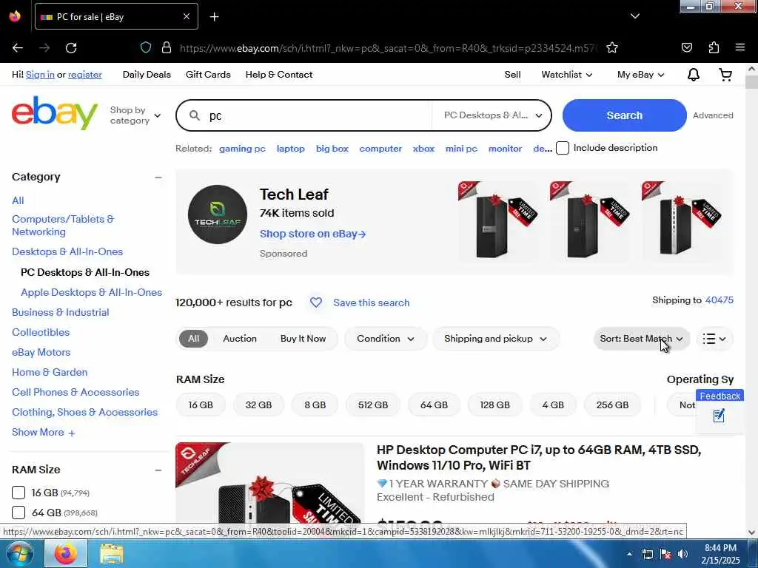Click the padlock site security icon
Image resolution: width=758 pixels, height=568 pixels.
pyautogui.click(x=167, y=48)
